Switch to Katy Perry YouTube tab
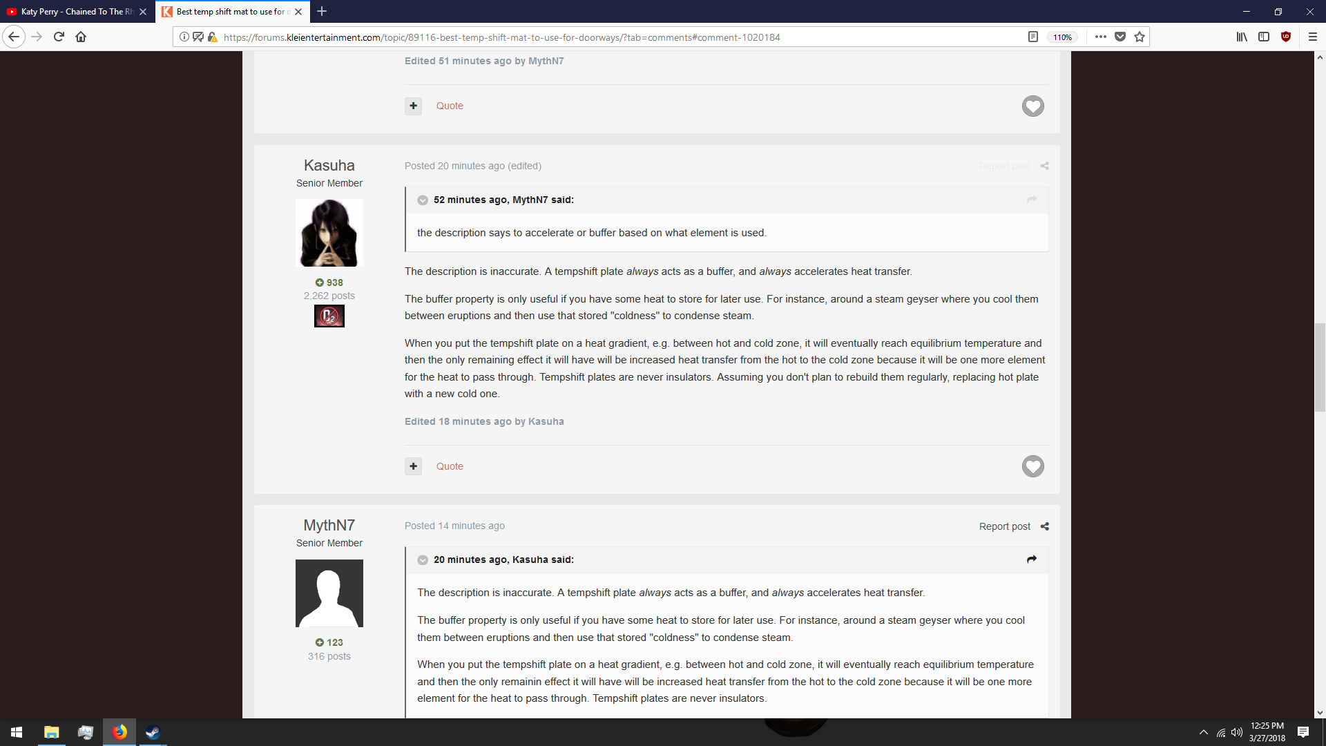The image size is (1326, 746). pos(76,12)
